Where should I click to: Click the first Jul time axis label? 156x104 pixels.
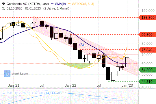click(42, 86)
